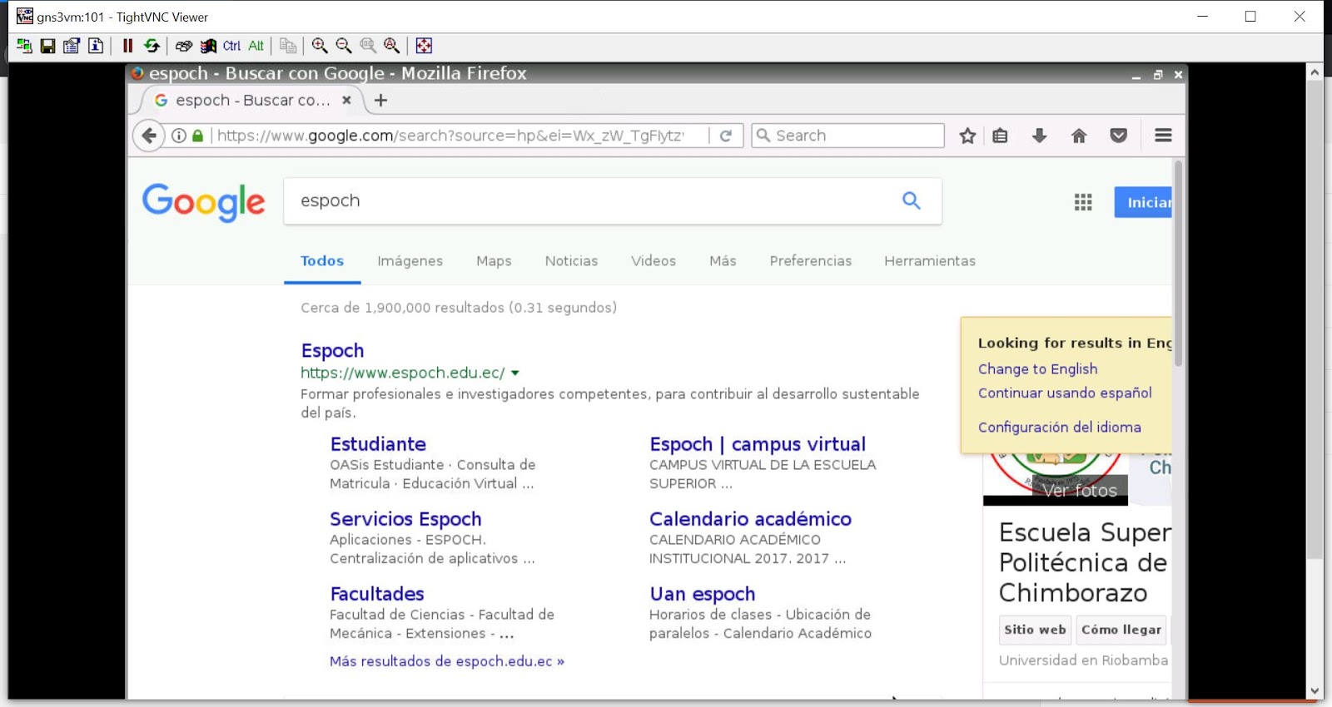Image resolution: width=1332 pixels, height=707 pixels.
Task: Switch to the Maps tab
Action: click(494, 261)
